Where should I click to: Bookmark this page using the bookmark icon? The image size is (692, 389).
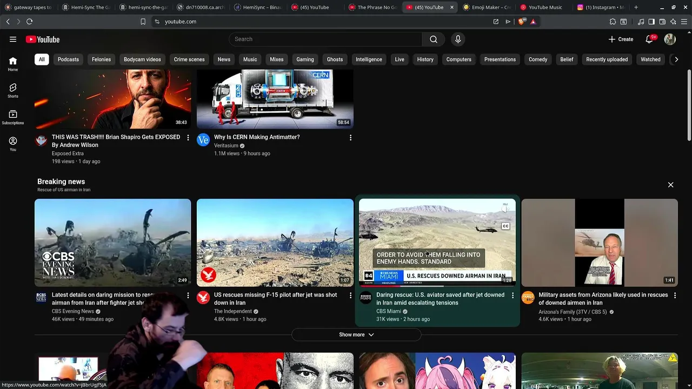143,22
